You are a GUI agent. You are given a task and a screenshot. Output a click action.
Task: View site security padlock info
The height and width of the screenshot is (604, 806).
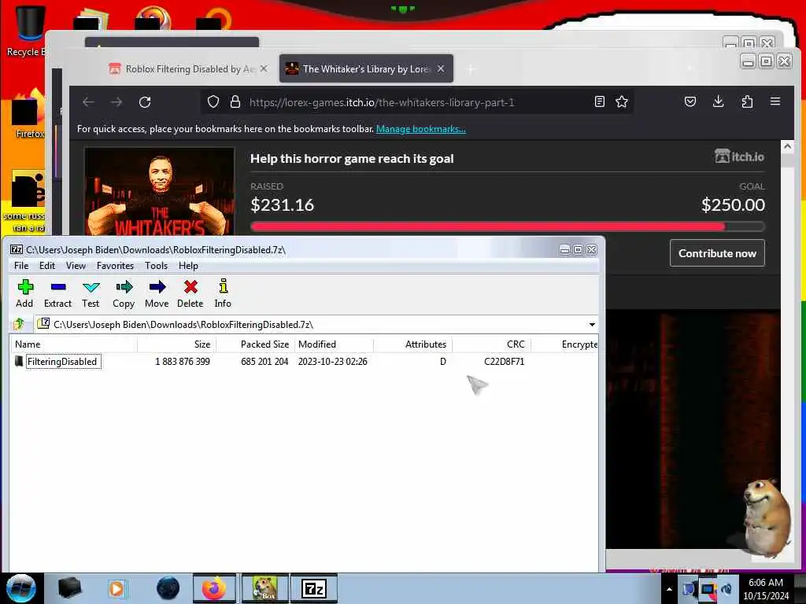[235, 101]
